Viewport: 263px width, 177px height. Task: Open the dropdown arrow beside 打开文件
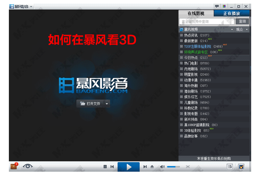coord(107,103)
